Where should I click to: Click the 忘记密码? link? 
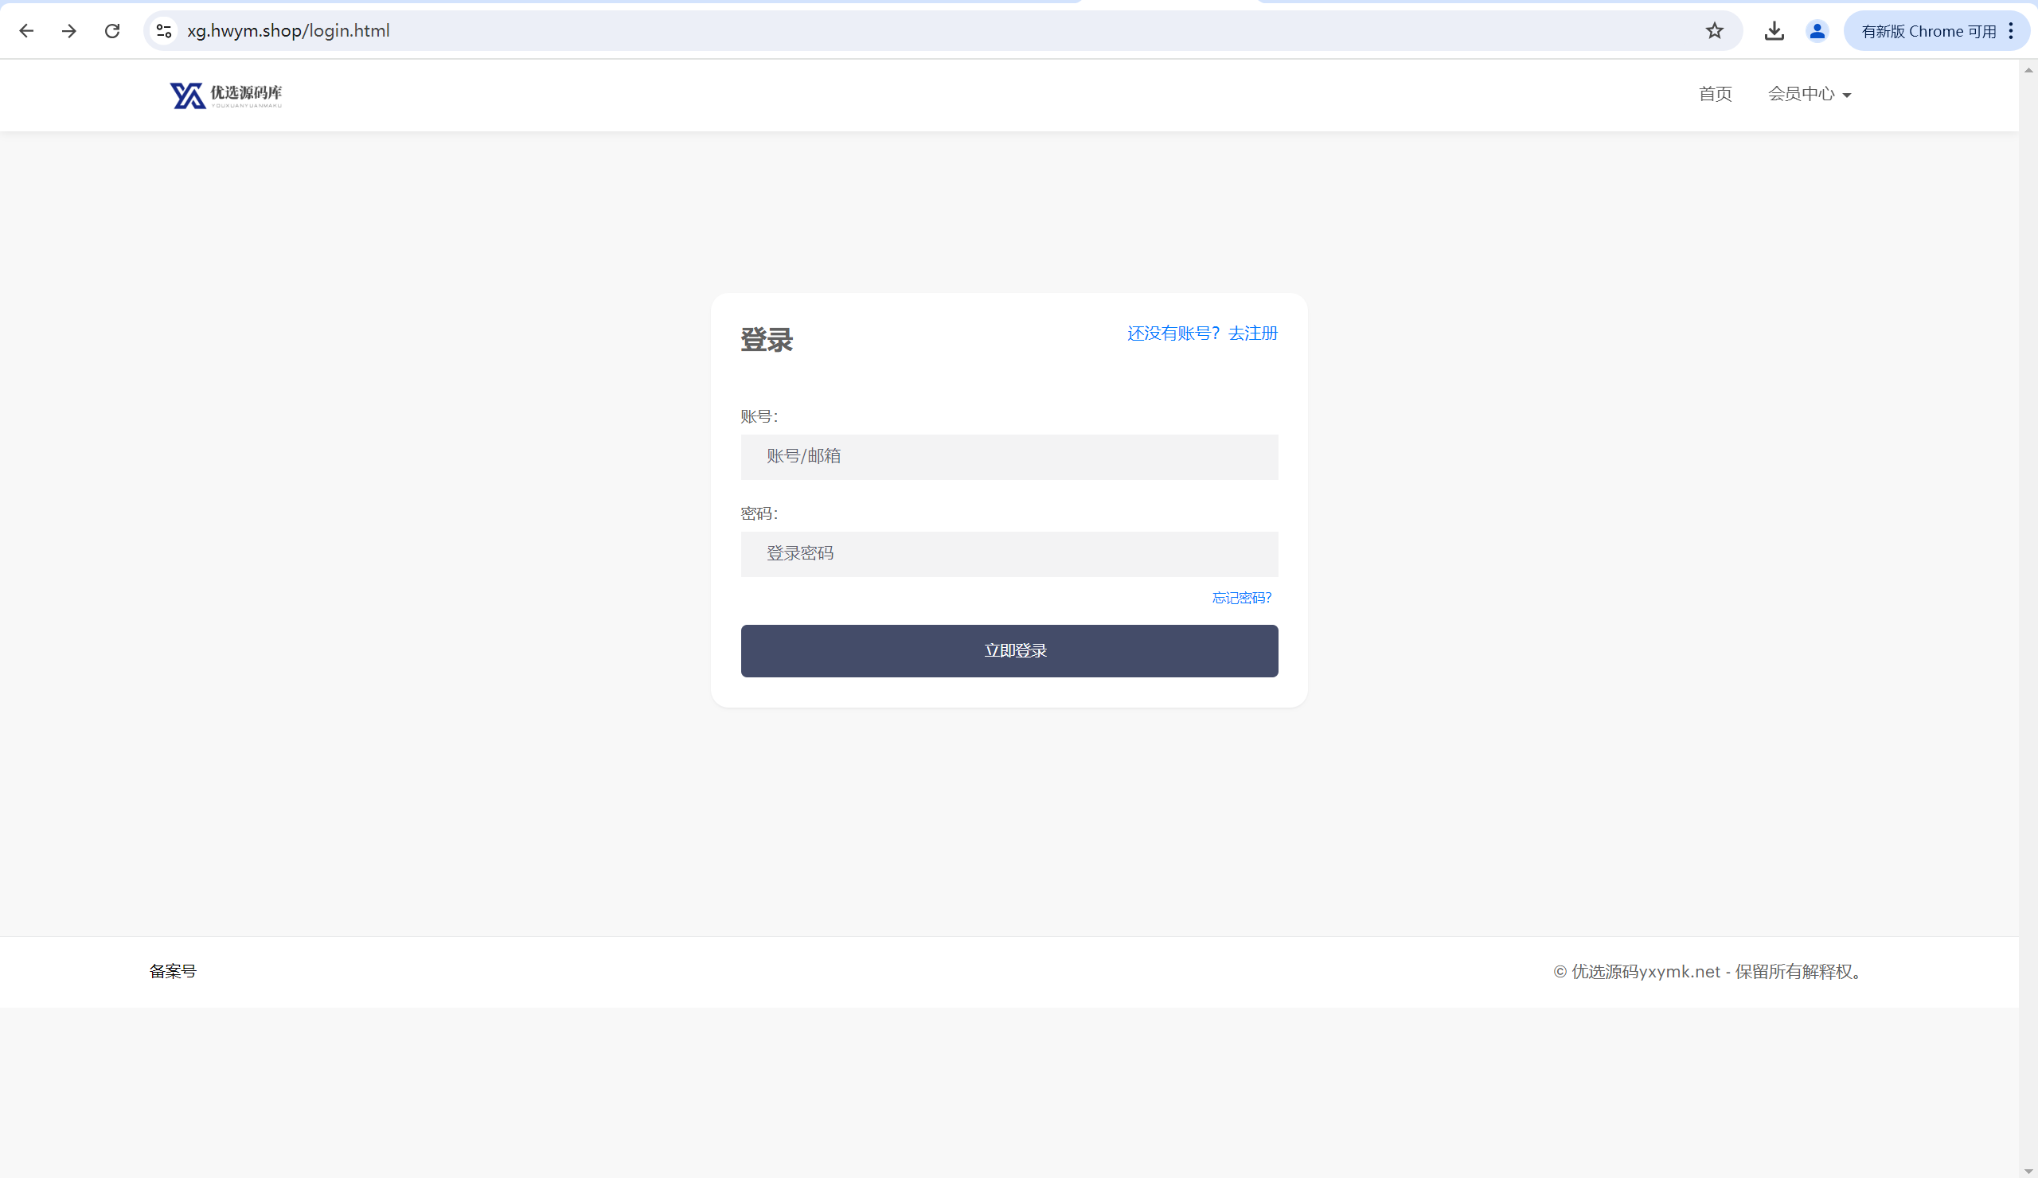(1241, 598)
